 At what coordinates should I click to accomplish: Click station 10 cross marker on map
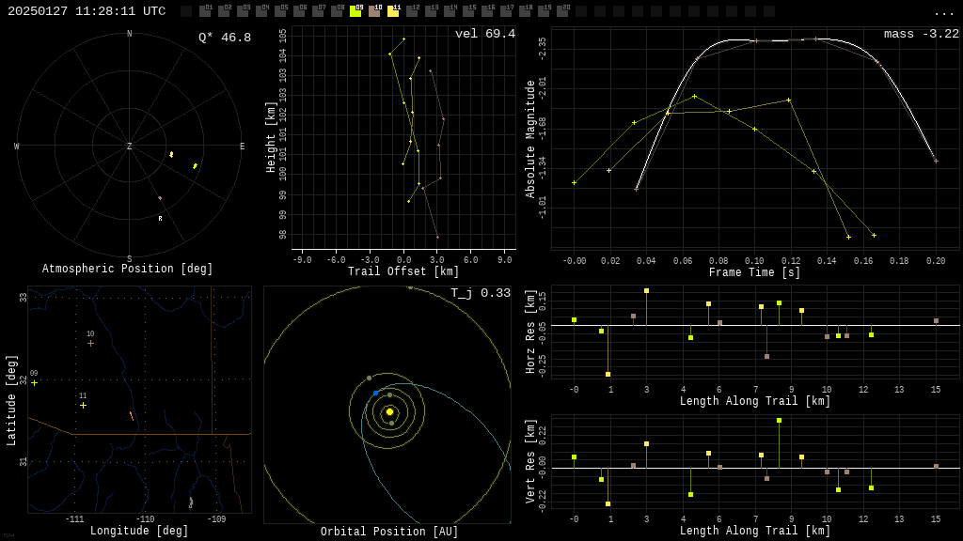[x=90, y=343]
